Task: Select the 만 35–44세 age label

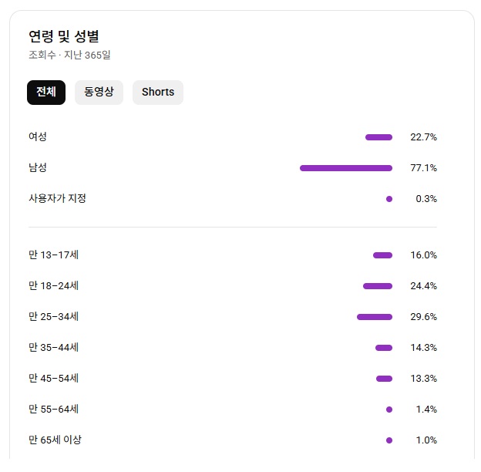Action: coord(53,348)
